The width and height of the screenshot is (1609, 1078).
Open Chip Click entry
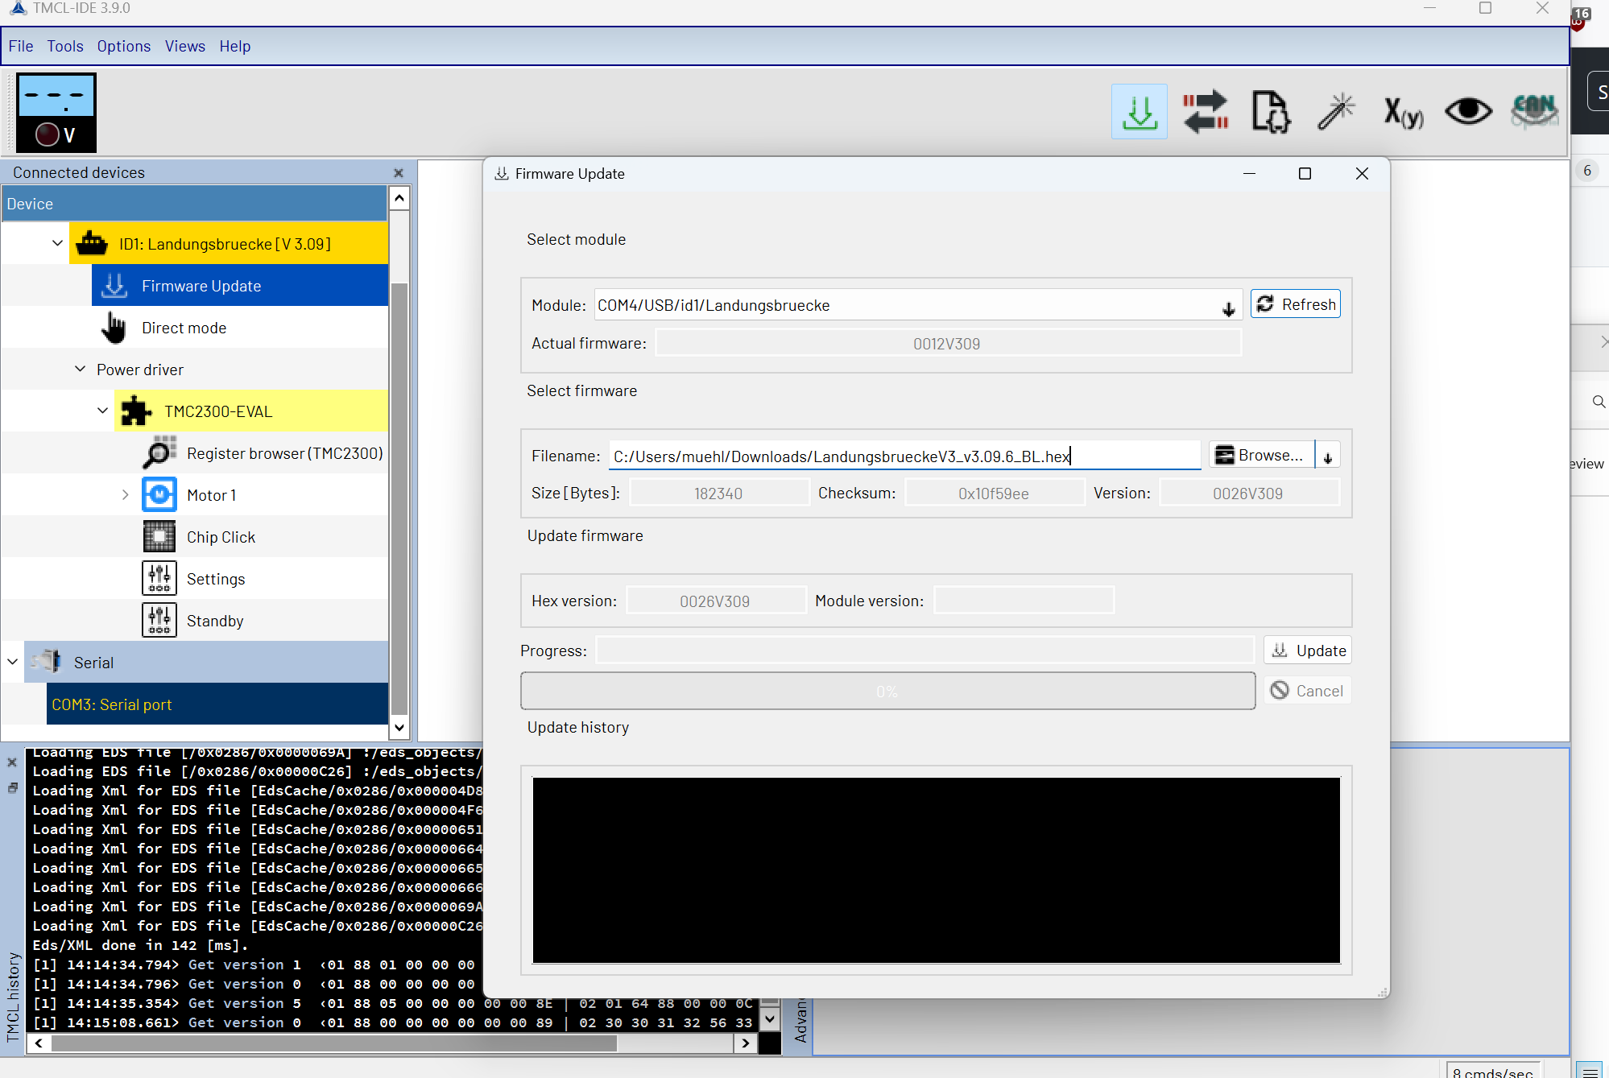(x=221, y=537)
